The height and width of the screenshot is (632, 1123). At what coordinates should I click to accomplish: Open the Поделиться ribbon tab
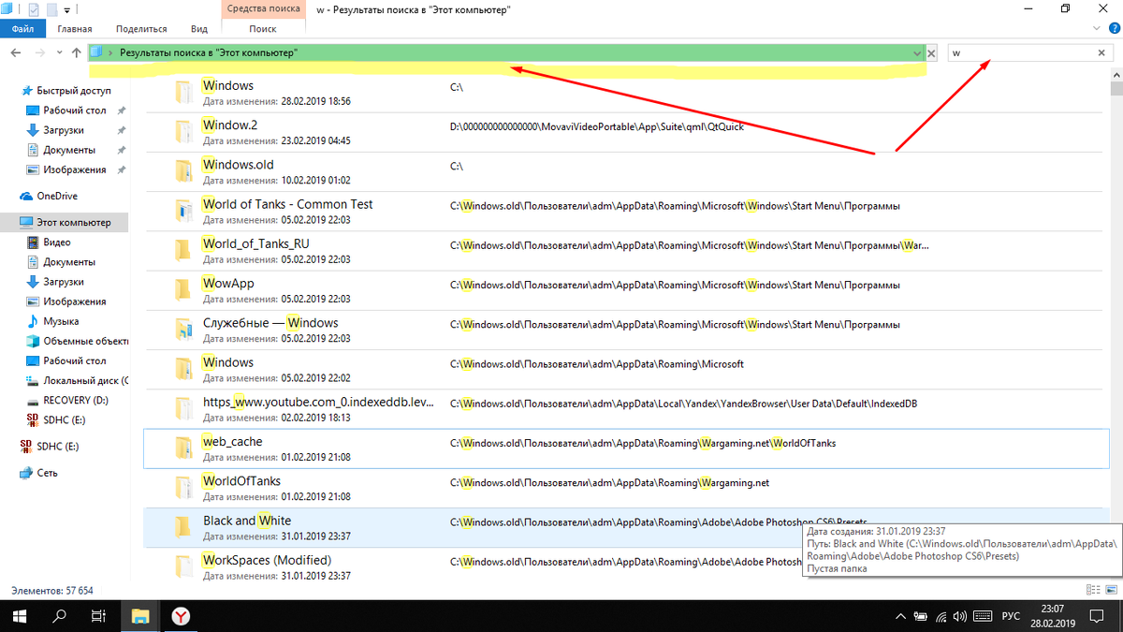[x=143, y=29]
